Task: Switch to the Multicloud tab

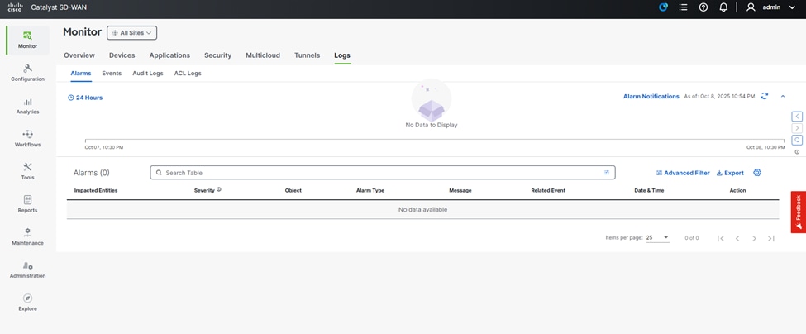Action: click(x=263, y=55)
